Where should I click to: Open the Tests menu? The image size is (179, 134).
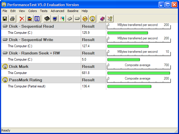click(x=44, y=11)
